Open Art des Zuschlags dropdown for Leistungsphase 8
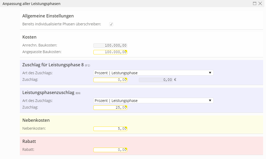266x159 pixels. 153,73
